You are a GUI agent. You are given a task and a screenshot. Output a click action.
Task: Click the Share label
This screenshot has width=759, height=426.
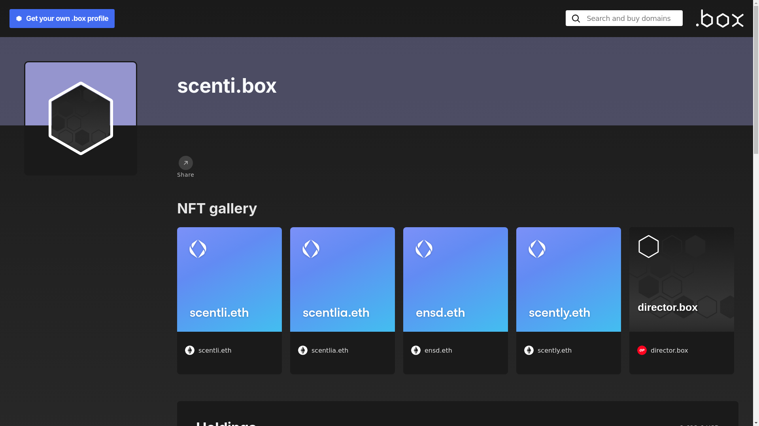coord(185,175)
